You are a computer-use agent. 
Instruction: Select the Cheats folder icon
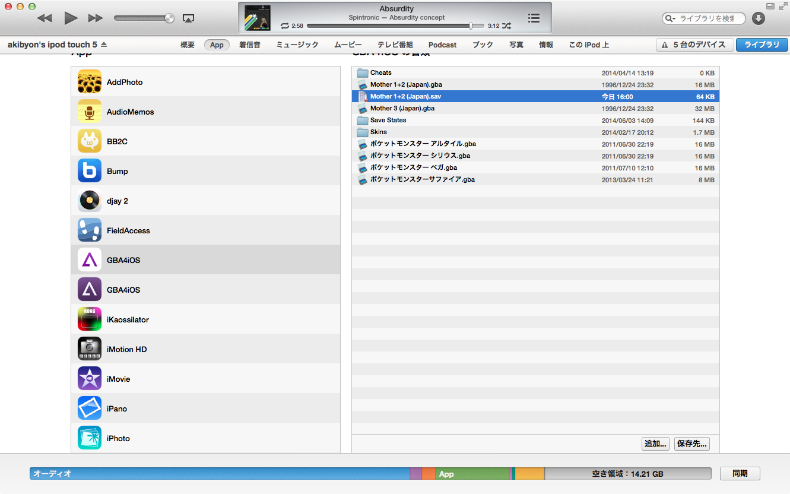pyautogui.click(x=363, y=73)
